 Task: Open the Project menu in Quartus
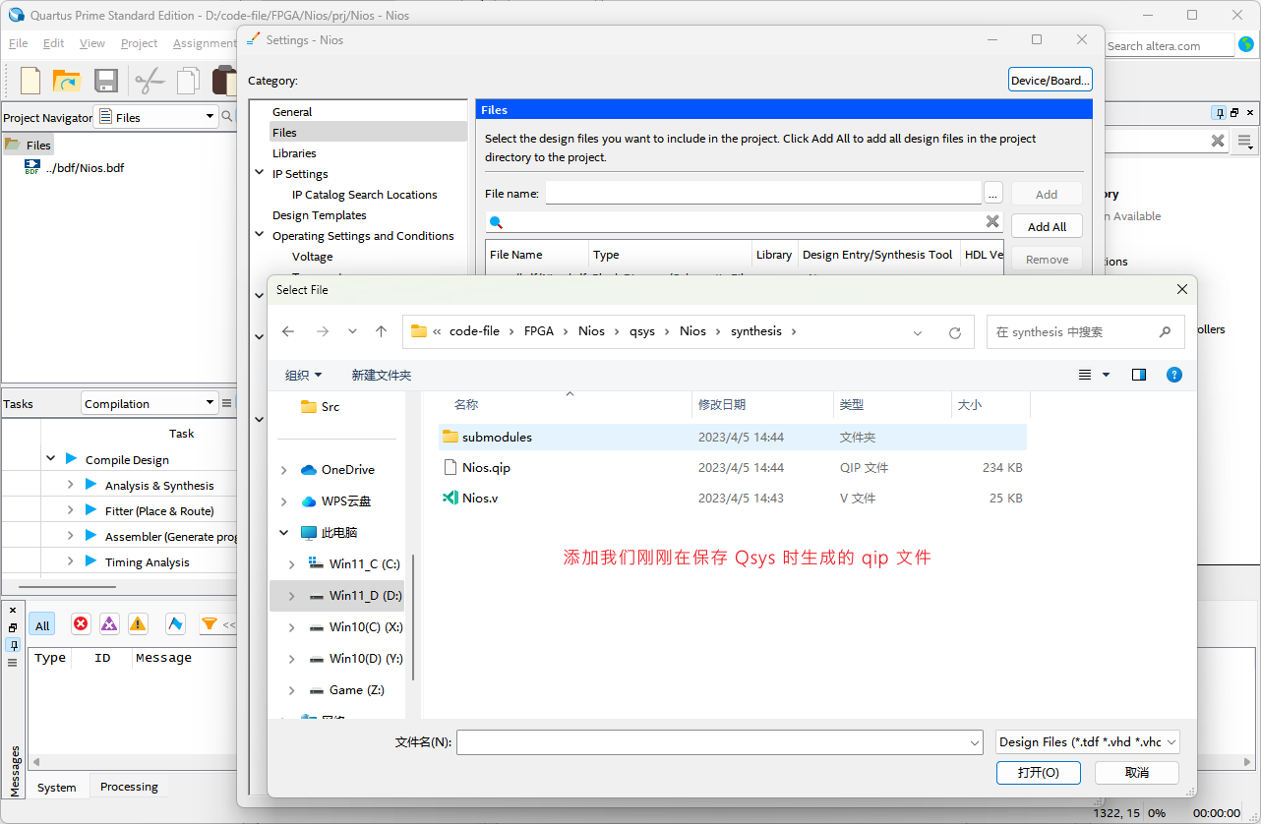coord(139,43)
